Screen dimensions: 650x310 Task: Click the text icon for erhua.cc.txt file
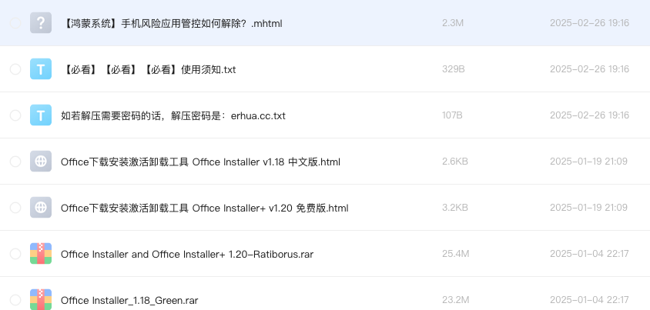(41, 115)
